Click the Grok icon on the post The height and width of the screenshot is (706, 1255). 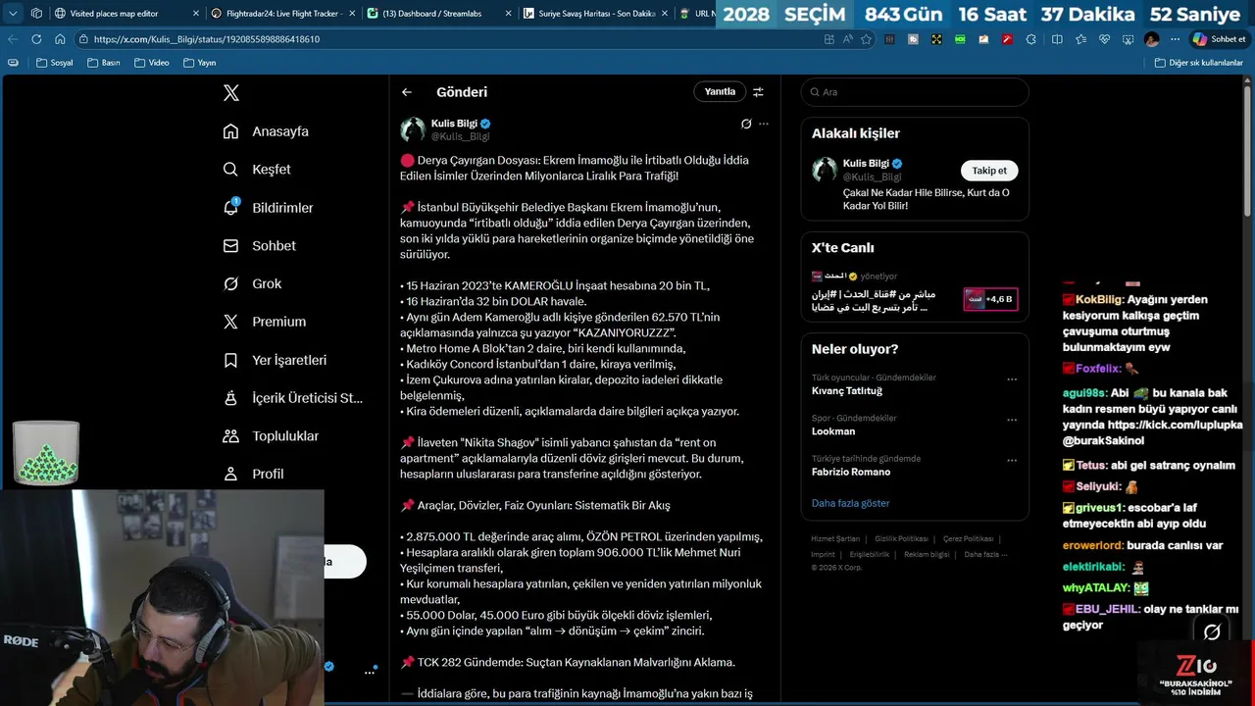tap(746, 124)
